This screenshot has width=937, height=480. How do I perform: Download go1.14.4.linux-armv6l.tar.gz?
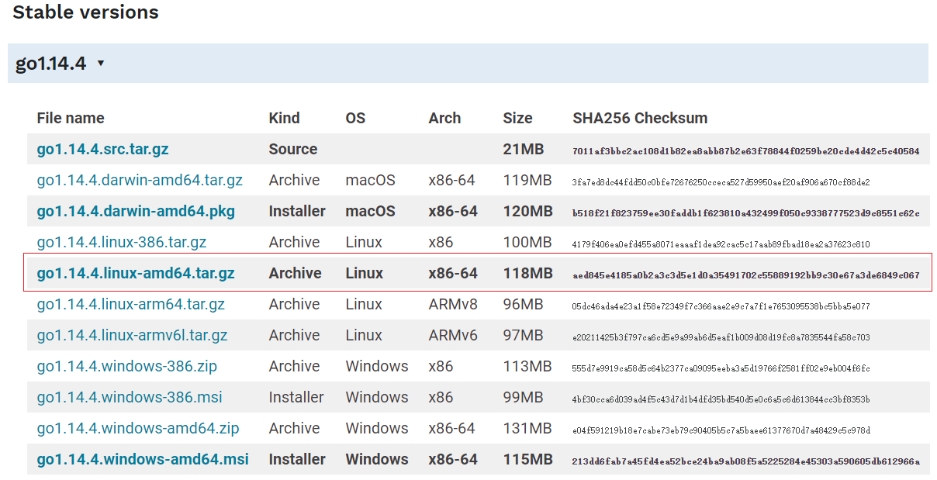coord(133,335)
